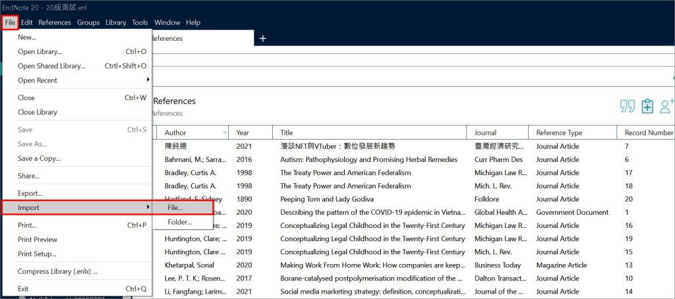This screenshot has height=299, width=675.
Task: Click Government Document reference type cell
Action: [x=572, y=212]
